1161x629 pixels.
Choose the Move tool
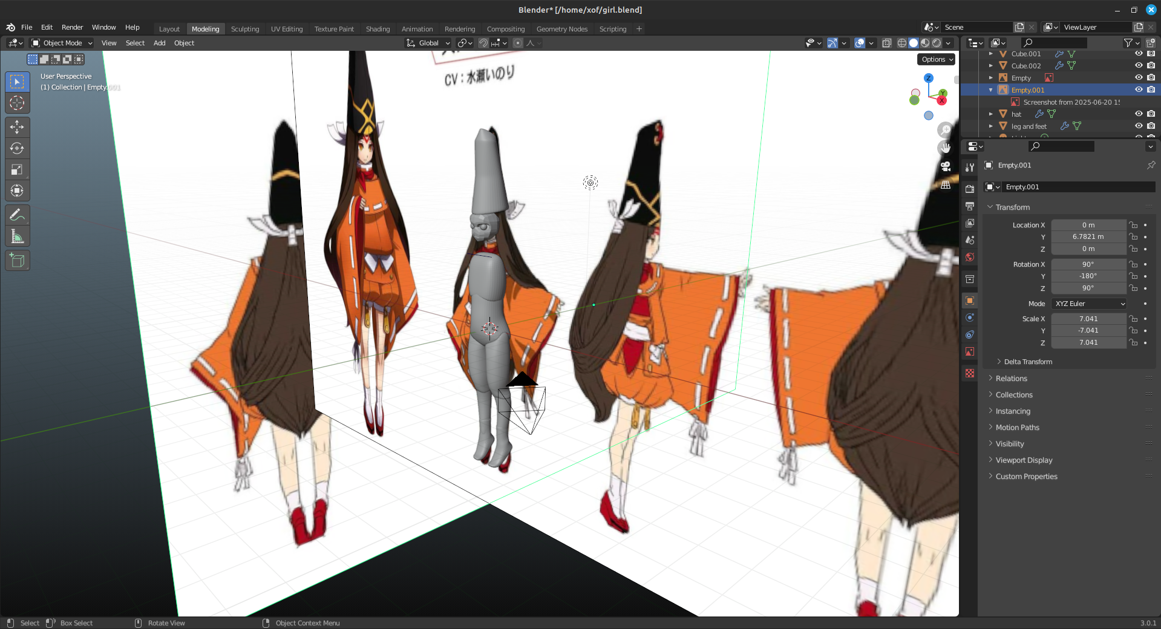click(17, 127)
